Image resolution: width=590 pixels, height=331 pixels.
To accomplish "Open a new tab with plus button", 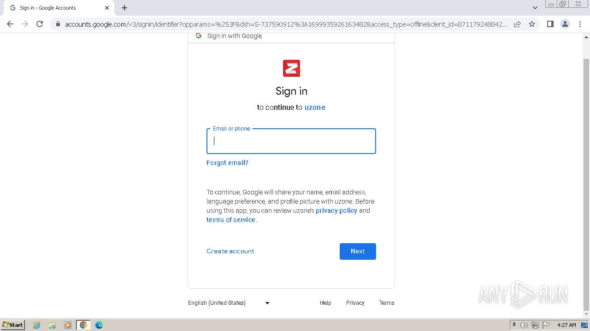I will pos(124,8).
